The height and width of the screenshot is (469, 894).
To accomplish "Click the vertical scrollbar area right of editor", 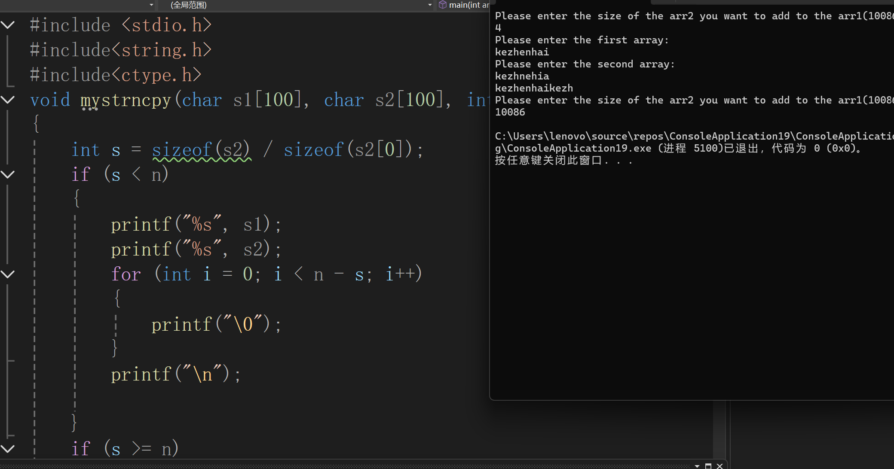I will tap(719, 429).
